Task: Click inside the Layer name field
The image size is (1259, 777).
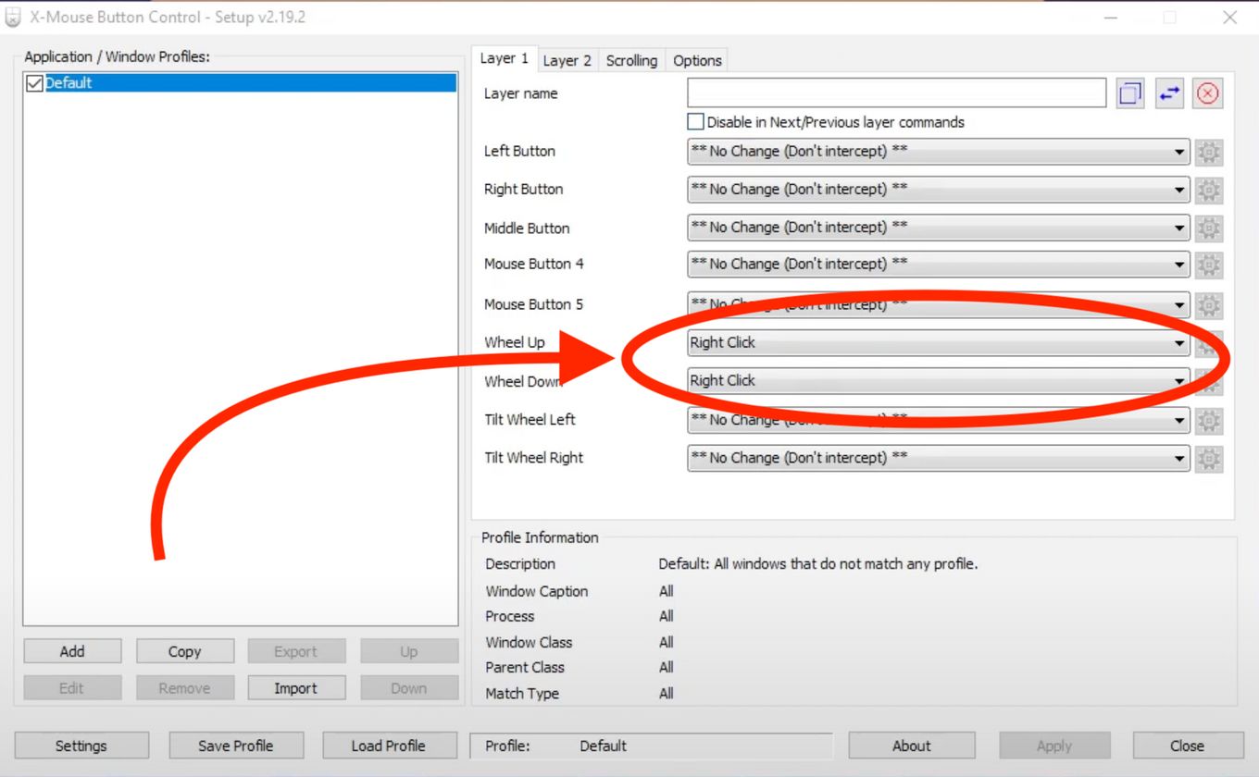Action: (x=895, y=92)
